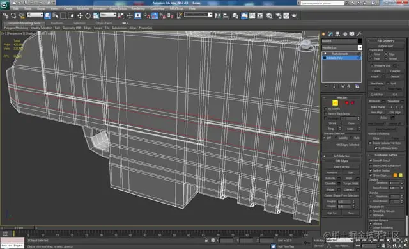Image resolution: width=409 pixels, height=249 pixels.
Task: Select the Graphite Modeling Tools tab
Action: pos(24,23)
